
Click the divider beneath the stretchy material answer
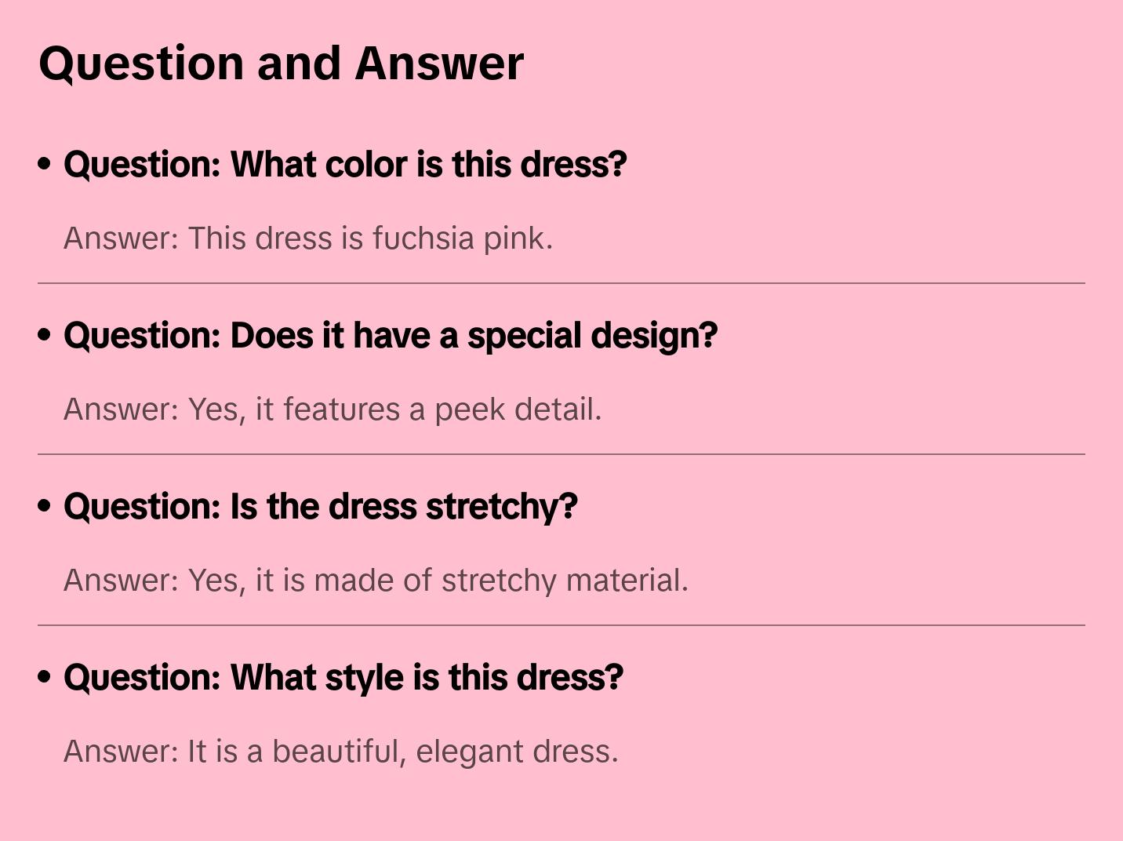[561, 625]
